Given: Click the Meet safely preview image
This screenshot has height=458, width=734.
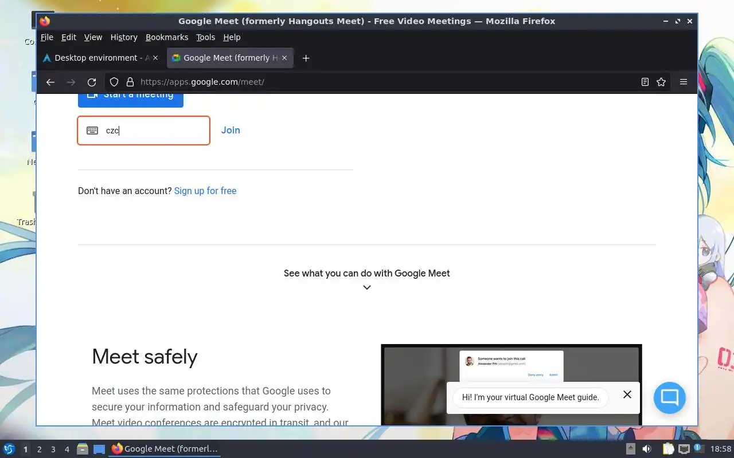Looking at the screenshot, I should 512,385.
